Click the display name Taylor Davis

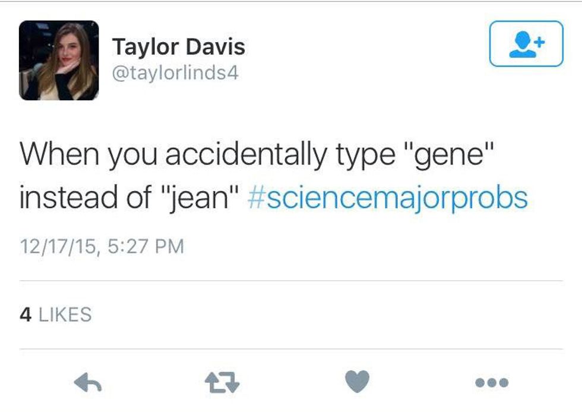click(178, 46)
